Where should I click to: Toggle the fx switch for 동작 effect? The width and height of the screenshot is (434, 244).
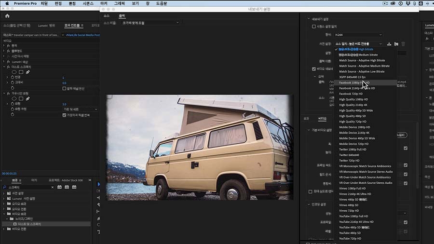click(x=8, y=45)
